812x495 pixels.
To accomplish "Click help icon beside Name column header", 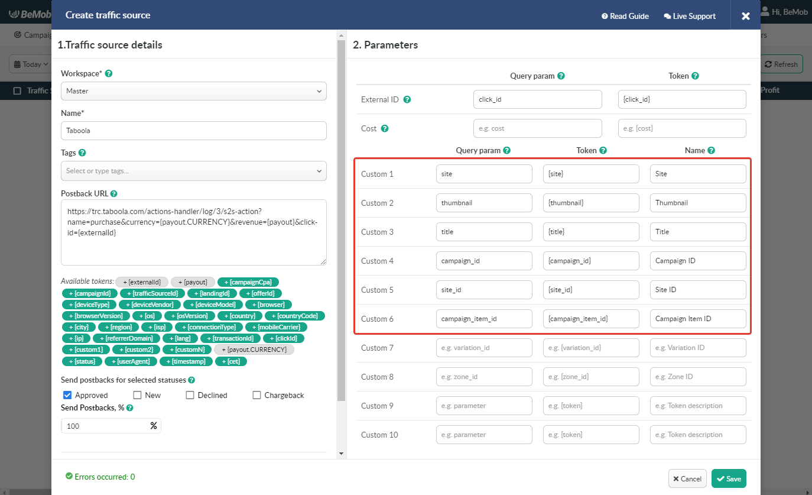I will 711,151.
